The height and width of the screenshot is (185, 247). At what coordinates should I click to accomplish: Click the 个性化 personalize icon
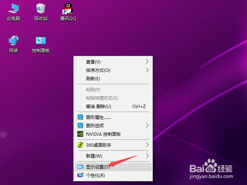point(80,175)
